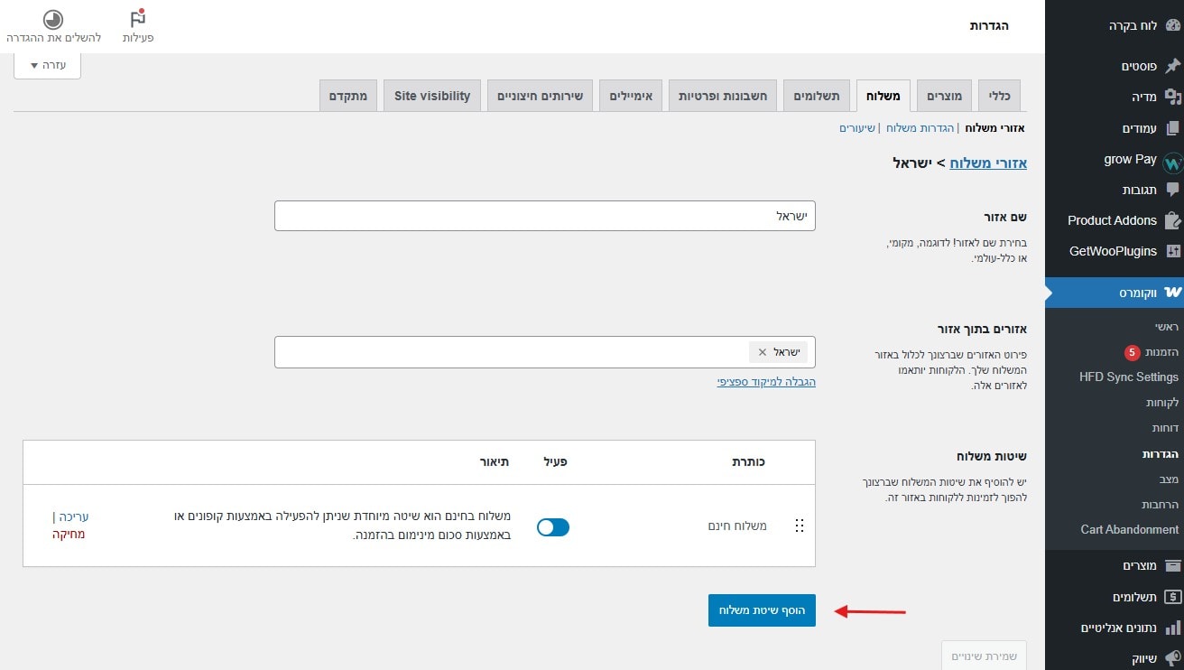Image resolution: width=1184 pixels, height=670 pixels.
Task: Open Cart Abandonment submenu item
Action: [x=1129, y=529]
